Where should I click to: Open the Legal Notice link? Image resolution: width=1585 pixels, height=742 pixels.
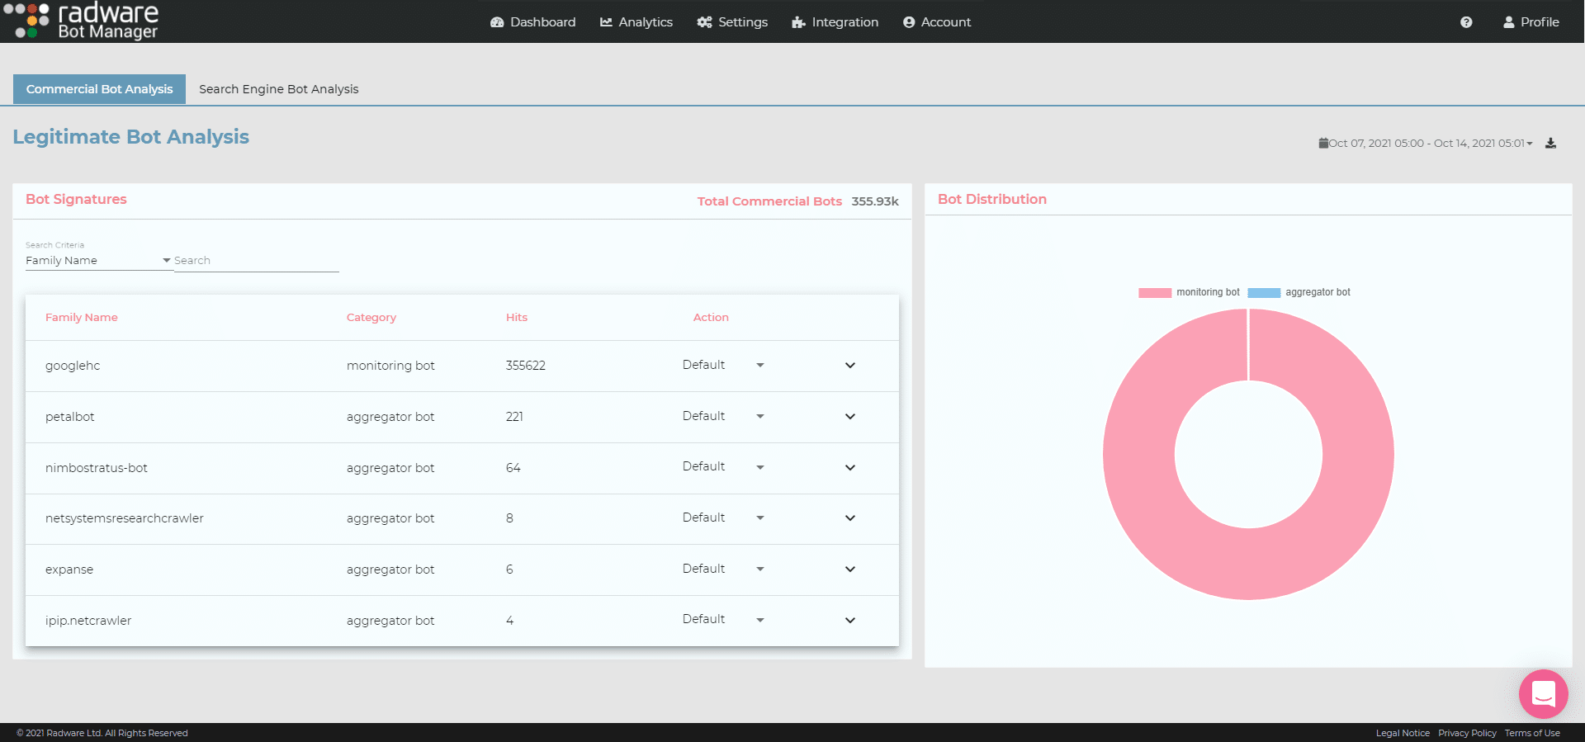click(x=1403, y=733)
